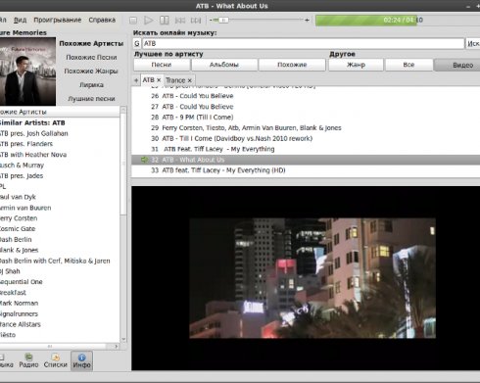Stop playback with the stop icon
Image resolution: width=480 pixels, height=383 pixels.
pos(133,21)
